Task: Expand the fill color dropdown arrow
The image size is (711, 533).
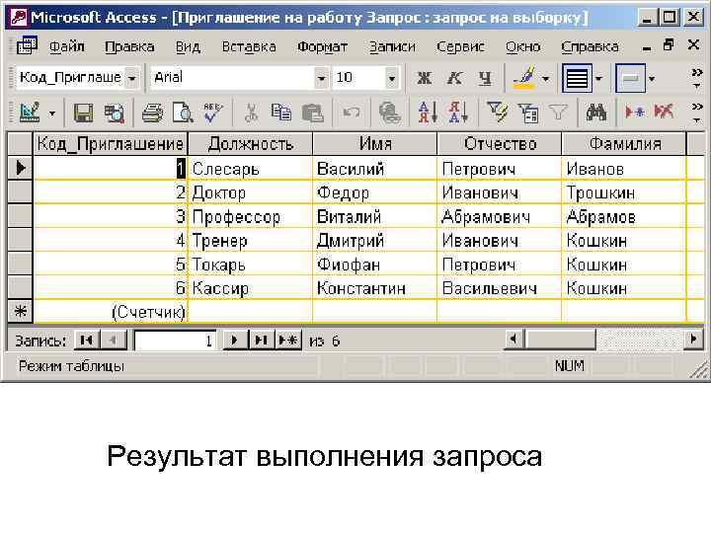Action: [x=546, y=79]
